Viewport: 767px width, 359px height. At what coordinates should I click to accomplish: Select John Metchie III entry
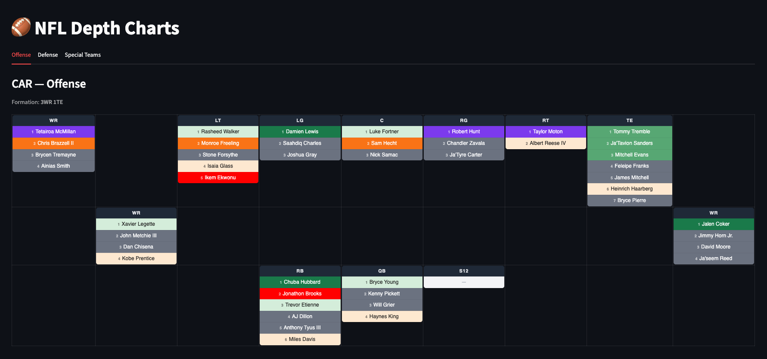(136, 236)
